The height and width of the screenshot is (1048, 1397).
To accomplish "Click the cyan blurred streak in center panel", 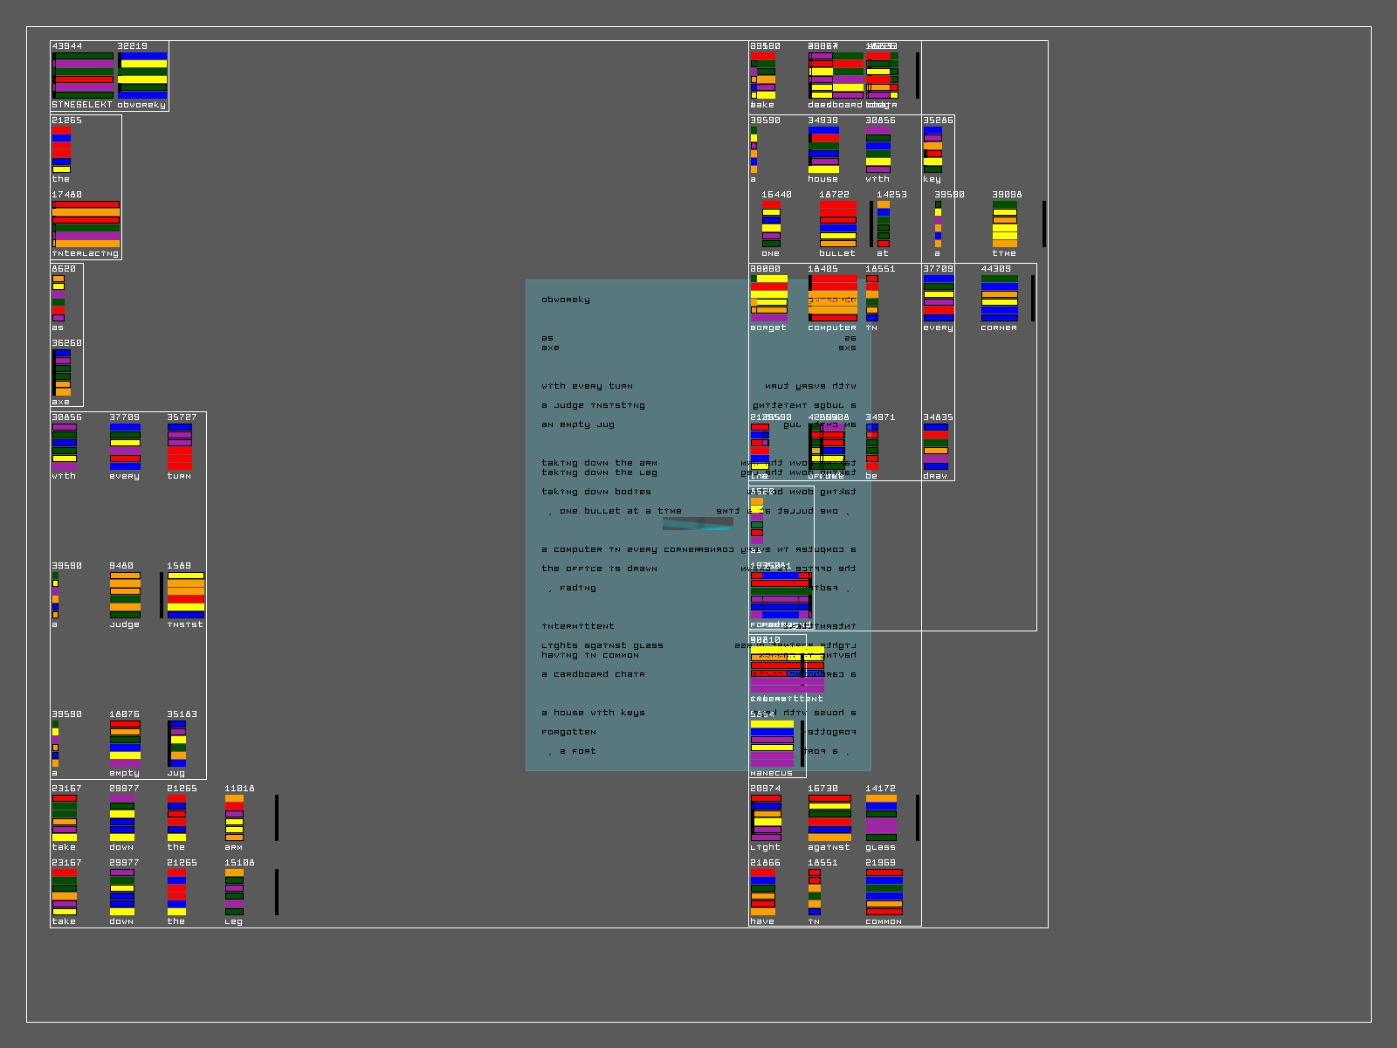I will tap(698, 524).
